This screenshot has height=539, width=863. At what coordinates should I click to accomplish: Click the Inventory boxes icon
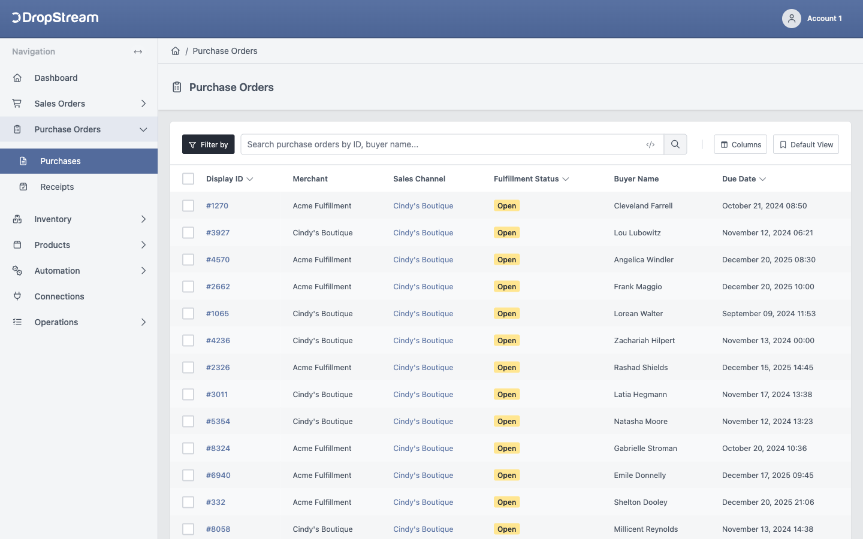(17, 219)
